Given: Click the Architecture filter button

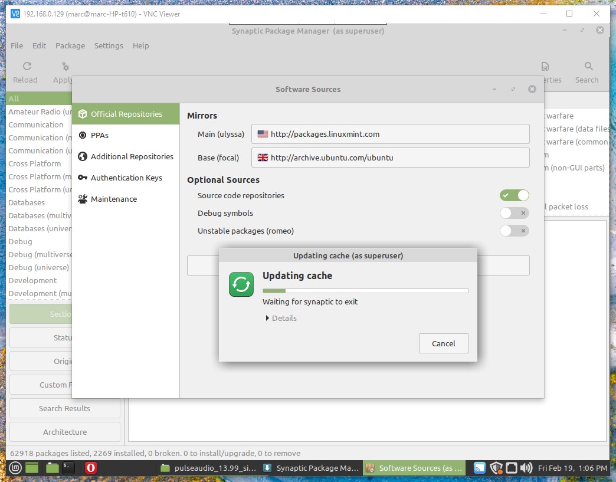Looking at the screenshot, I should tap(65, 432).
